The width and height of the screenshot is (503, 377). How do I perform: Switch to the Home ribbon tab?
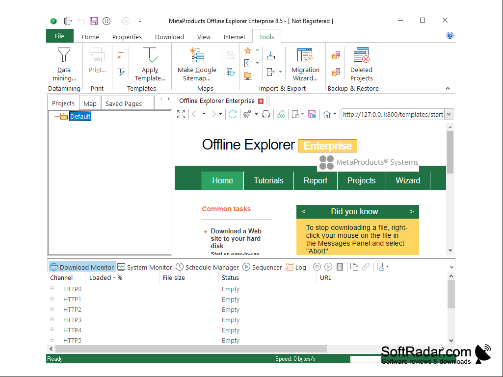pyautogui.click(x=90, y=37)
